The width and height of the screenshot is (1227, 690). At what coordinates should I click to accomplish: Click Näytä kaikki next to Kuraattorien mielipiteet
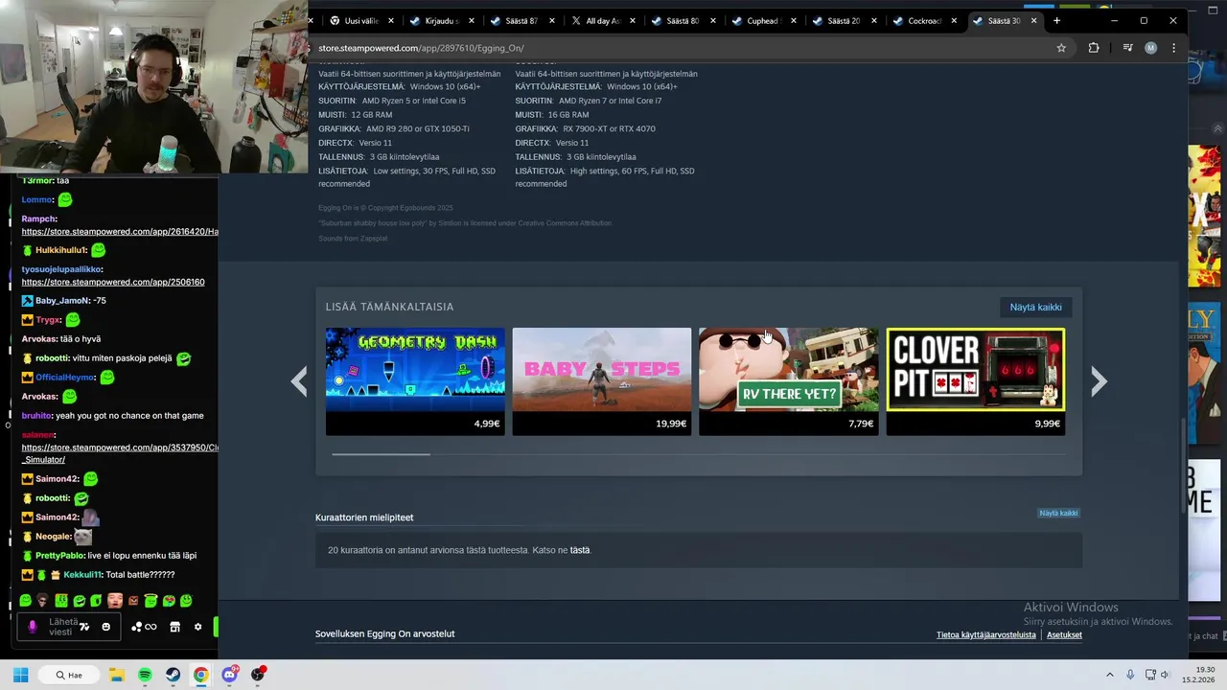click(1058, 513)
